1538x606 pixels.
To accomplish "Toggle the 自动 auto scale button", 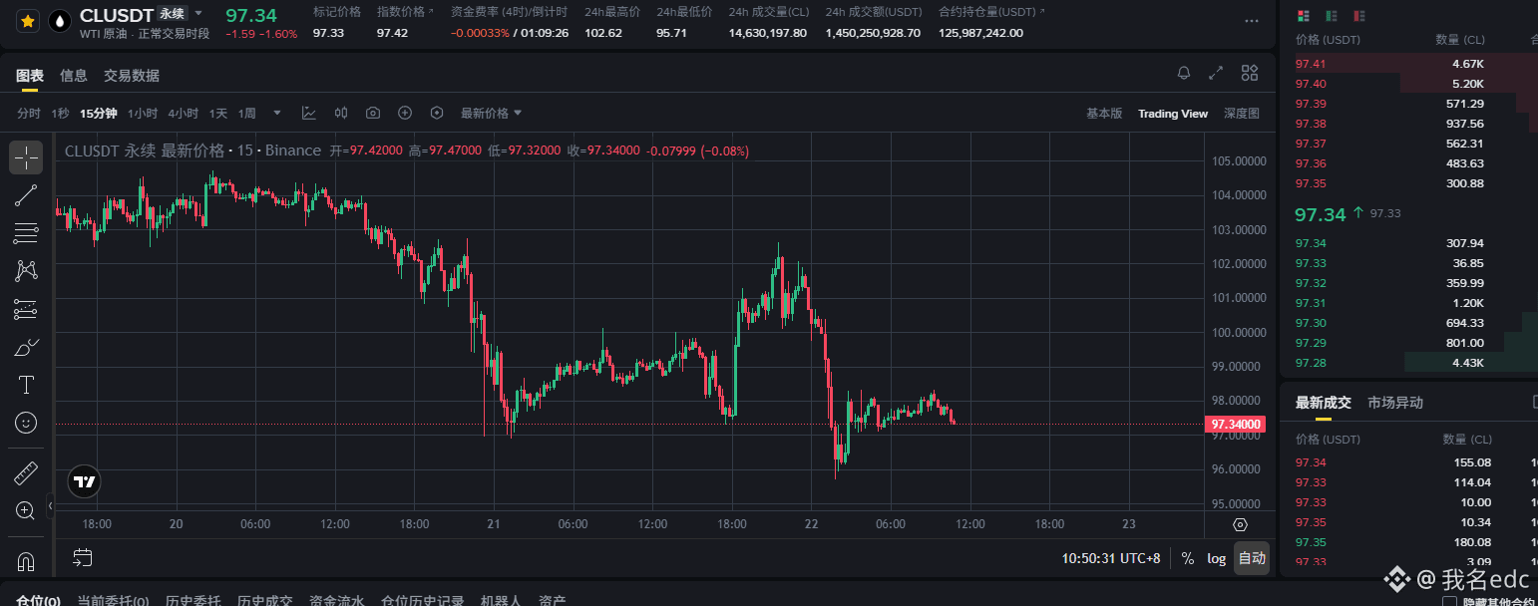I will point(1252,558).
